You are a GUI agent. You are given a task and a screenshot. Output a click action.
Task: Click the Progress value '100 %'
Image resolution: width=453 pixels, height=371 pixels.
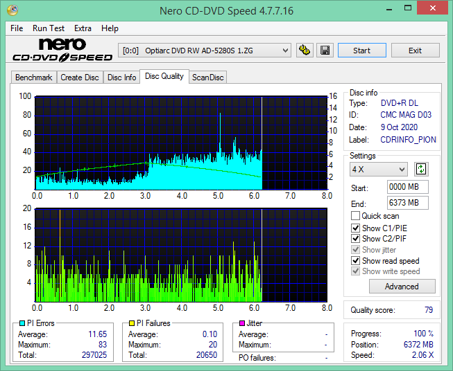[x=424, y=334]
